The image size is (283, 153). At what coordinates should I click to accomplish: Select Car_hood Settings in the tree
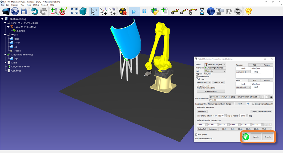tap(21, 67)
